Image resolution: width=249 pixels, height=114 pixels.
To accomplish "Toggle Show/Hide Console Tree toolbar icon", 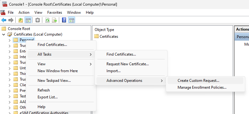I will (28, 20).
